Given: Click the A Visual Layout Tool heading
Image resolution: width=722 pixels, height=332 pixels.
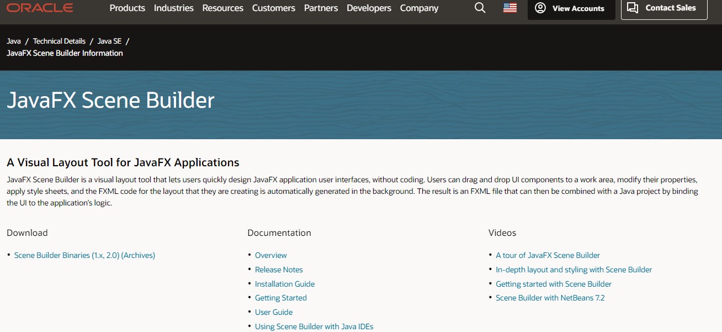Looking at the screenshot, I should coord(123,162).
